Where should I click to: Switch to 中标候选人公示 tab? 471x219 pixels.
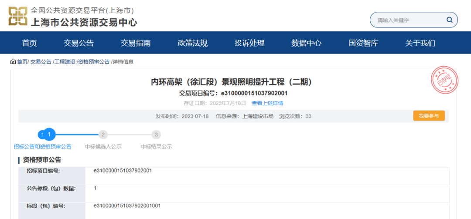point(103,147)
